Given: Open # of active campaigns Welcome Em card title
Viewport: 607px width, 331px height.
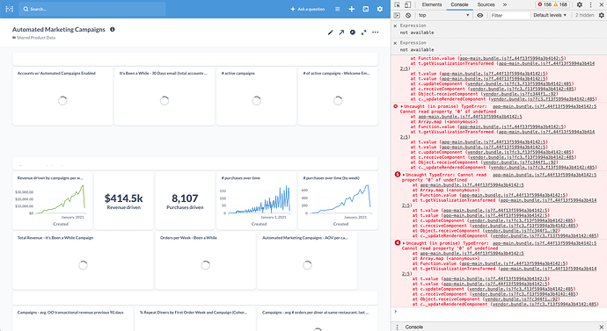Looking at the screenshot, I should tap(336, 74).
